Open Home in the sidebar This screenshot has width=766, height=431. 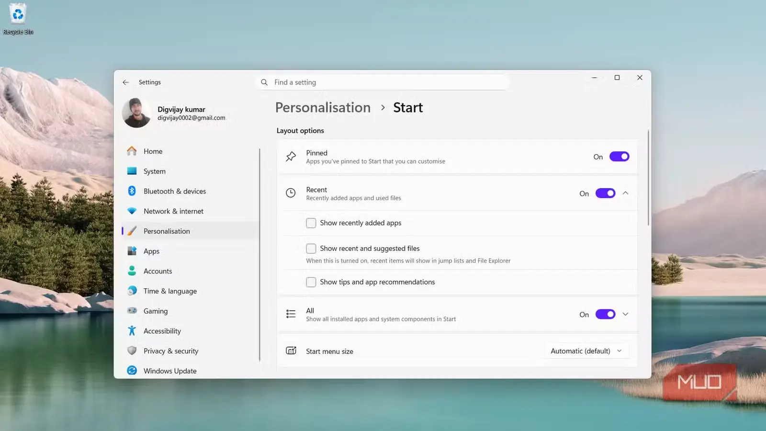click(x=153, y=151)
